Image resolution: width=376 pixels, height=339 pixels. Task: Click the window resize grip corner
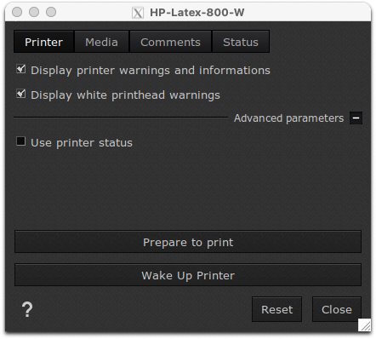(364, 325)
